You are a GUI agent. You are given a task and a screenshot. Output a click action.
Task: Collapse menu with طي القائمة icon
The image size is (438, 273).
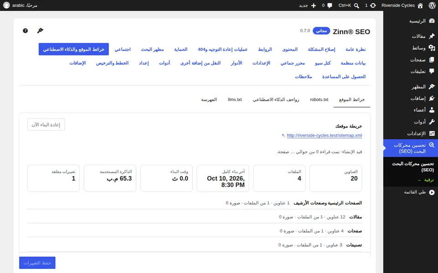[x=432, y=192]
